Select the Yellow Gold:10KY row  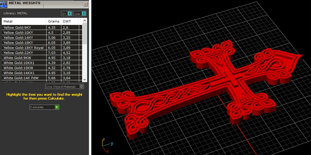tap(42, 33)
